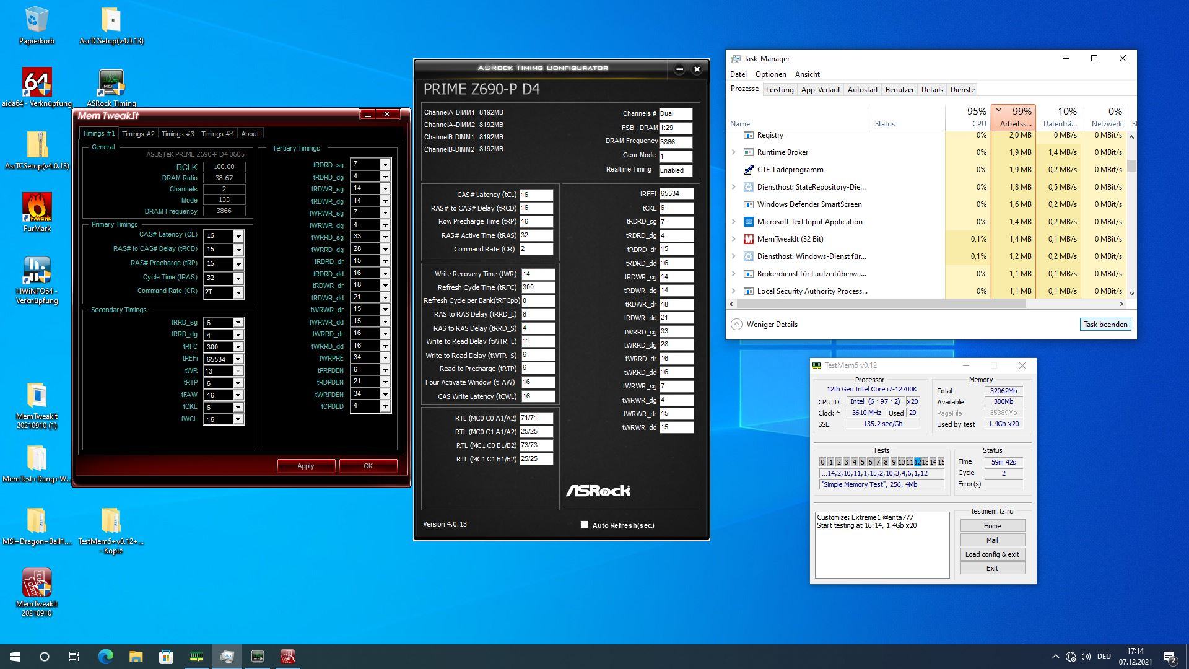Click Apply in MemTweakIt
This screenshot has height=669, width=1189.
pos(306,466)
